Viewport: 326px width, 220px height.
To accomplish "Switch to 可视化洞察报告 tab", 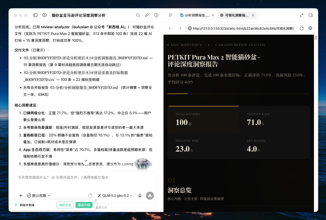I will (x=235, y=15).
